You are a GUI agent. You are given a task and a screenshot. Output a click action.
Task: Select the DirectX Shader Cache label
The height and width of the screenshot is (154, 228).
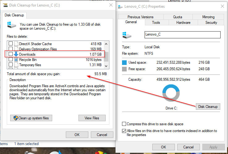click(x=35, y=44)
